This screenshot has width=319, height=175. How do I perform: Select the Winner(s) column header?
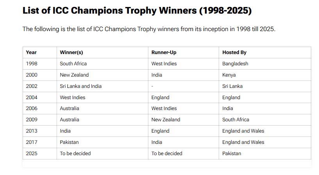71,52
